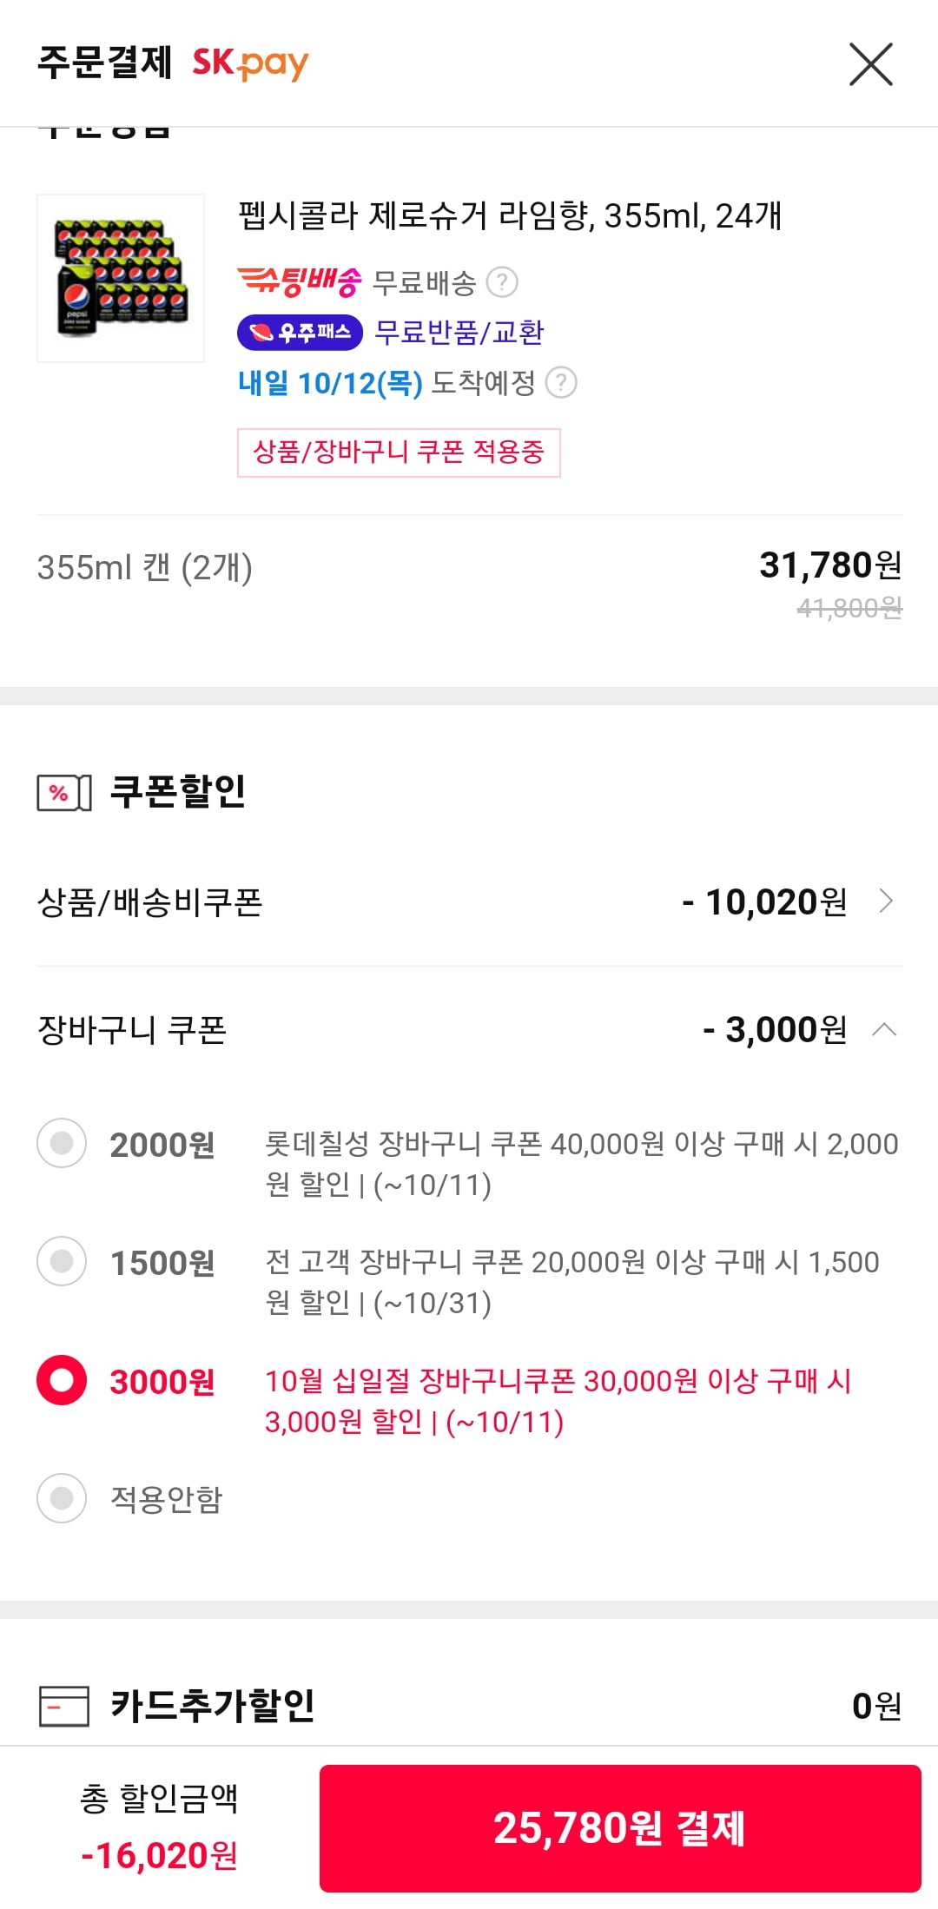Select the 3000원 십일절 cart coupon
This screenshot has height=1909, width=938.
click(62, 1380)
